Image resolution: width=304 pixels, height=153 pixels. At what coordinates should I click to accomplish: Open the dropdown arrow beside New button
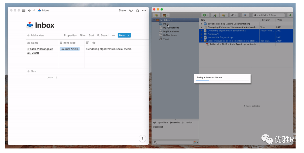tap(129, 35)
